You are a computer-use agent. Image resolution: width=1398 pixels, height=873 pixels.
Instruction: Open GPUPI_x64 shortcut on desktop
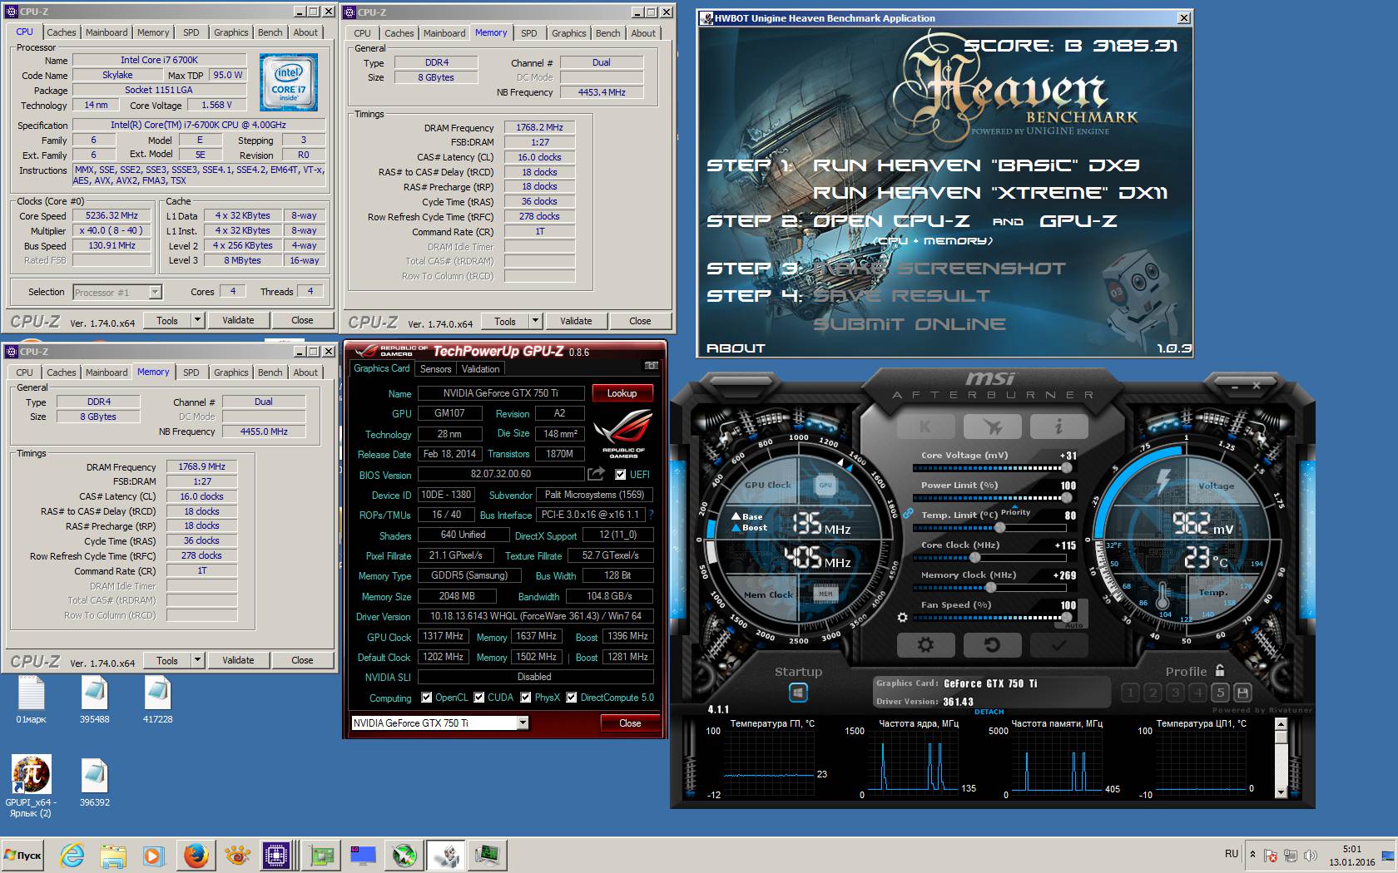tap(31, 786)
